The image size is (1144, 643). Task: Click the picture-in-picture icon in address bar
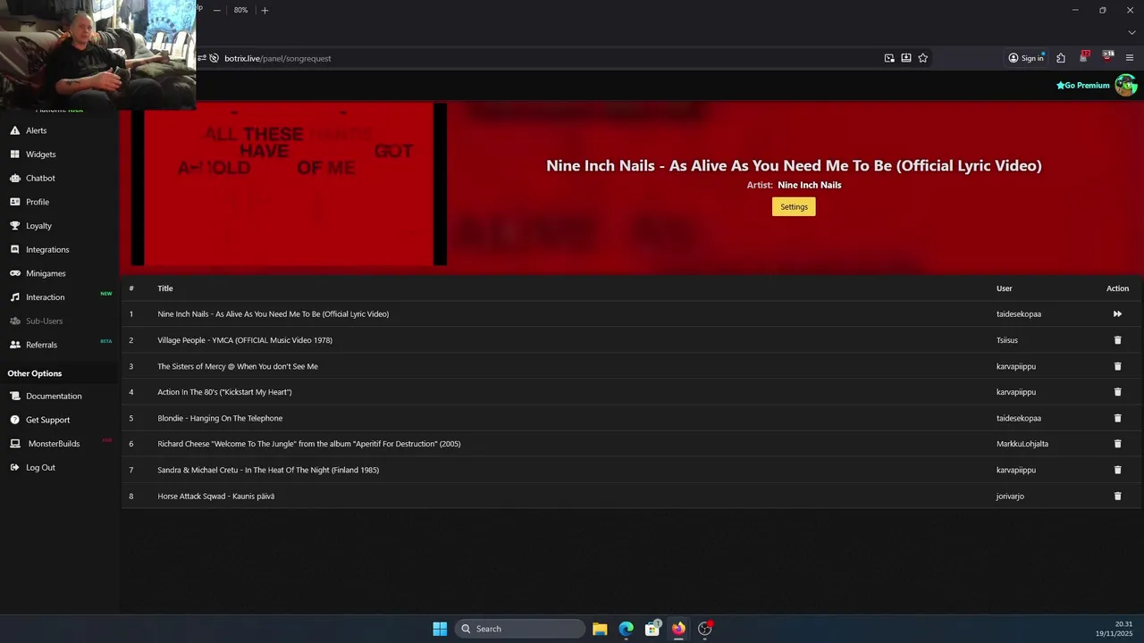click(889, 58)
